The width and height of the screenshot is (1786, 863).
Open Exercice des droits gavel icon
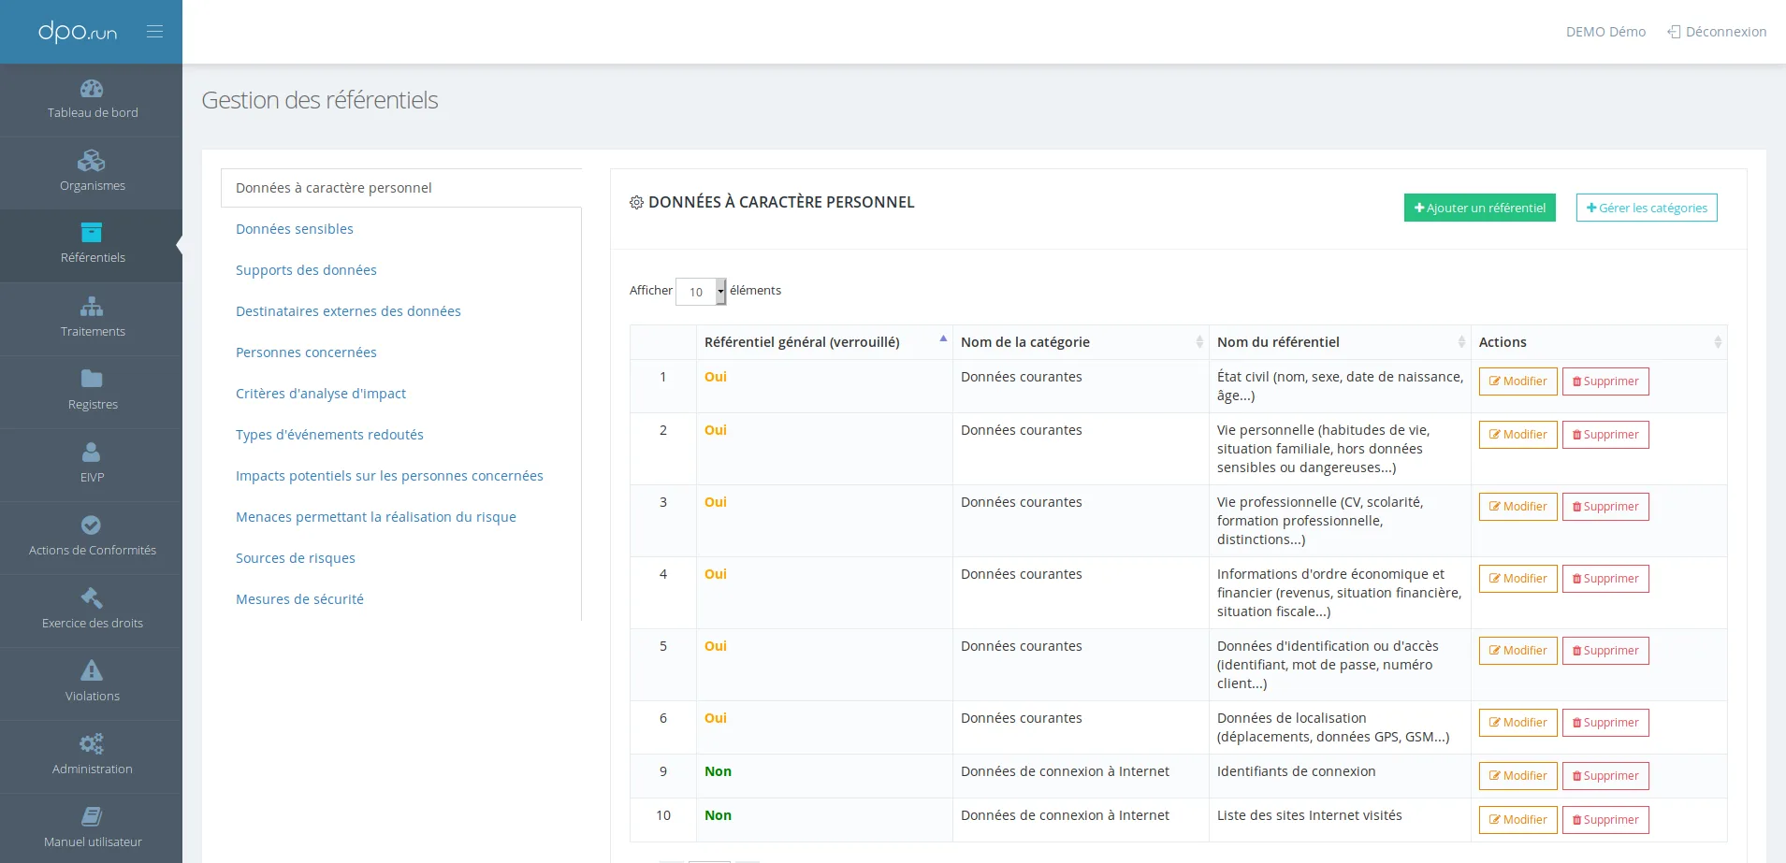(92, 597)
